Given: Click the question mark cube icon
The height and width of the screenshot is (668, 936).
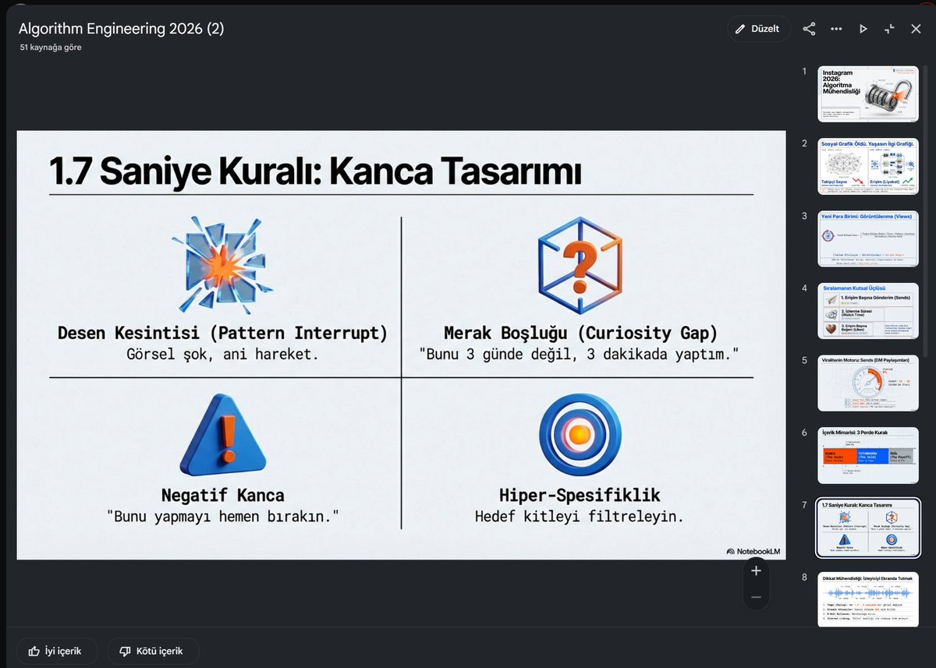Looking at the screenshot, I should (580, 266).
